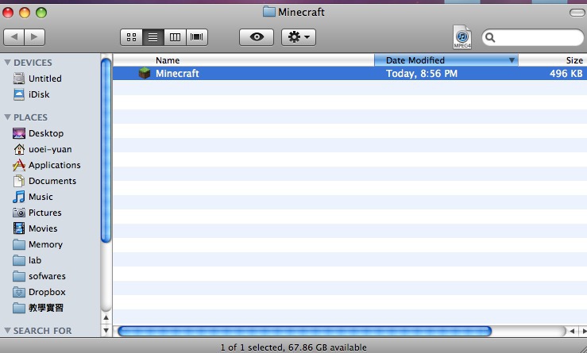Minimize the window with yellow button
Image resolution: width=587 pixels, height=353 pixels.
(x=25, y=13)
